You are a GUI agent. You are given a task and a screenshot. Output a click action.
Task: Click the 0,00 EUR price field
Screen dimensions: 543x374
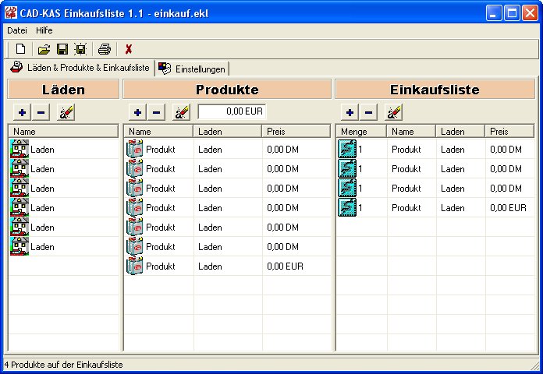(x=232, y=111)
